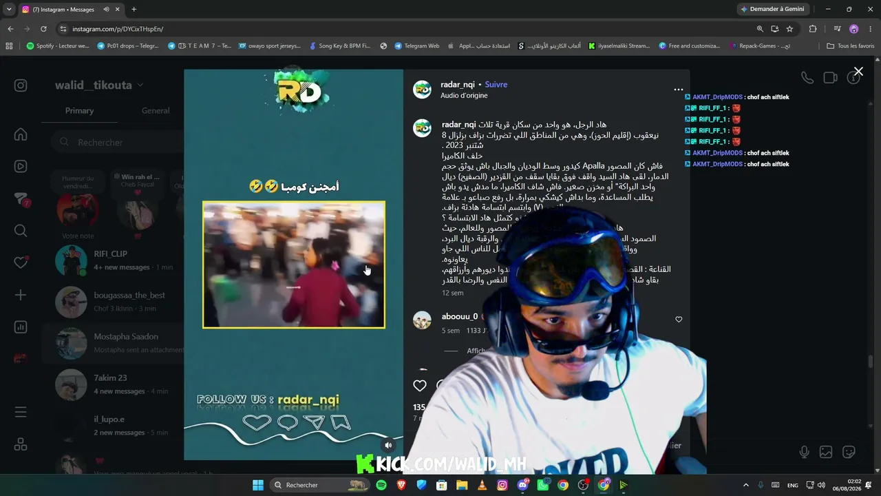Attach a photo to the message
The height and width of the screenshot is (496, 881).
click(826, 452)
